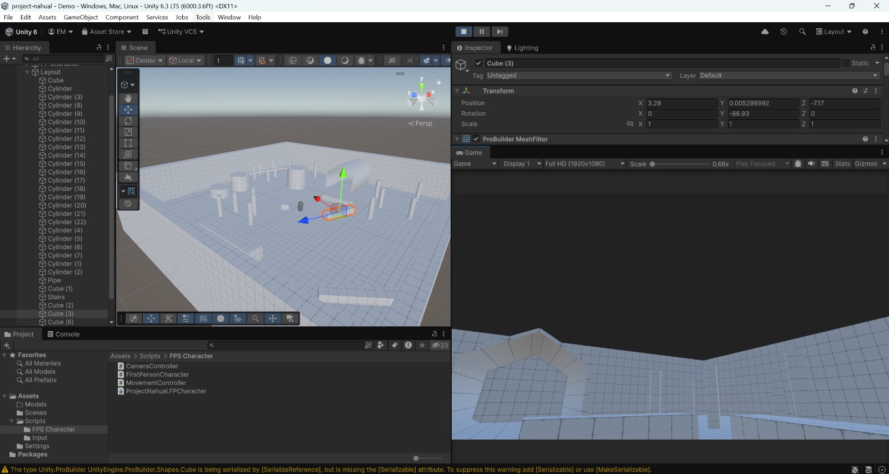This screenshot has width=889, height=474.
Task: Mute Game view audio
Action: [811, 164]
